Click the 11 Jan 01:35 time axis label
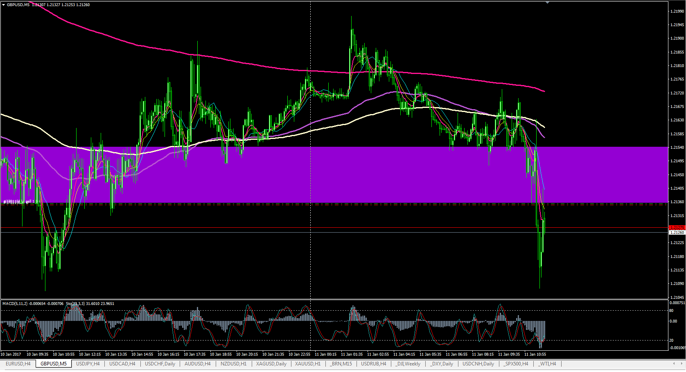 click(352, 354)
